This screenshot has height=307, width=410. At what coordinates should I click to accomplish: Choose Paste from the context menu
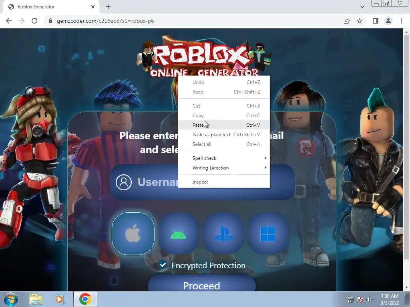pyautogui.click(x=224, y=125)
